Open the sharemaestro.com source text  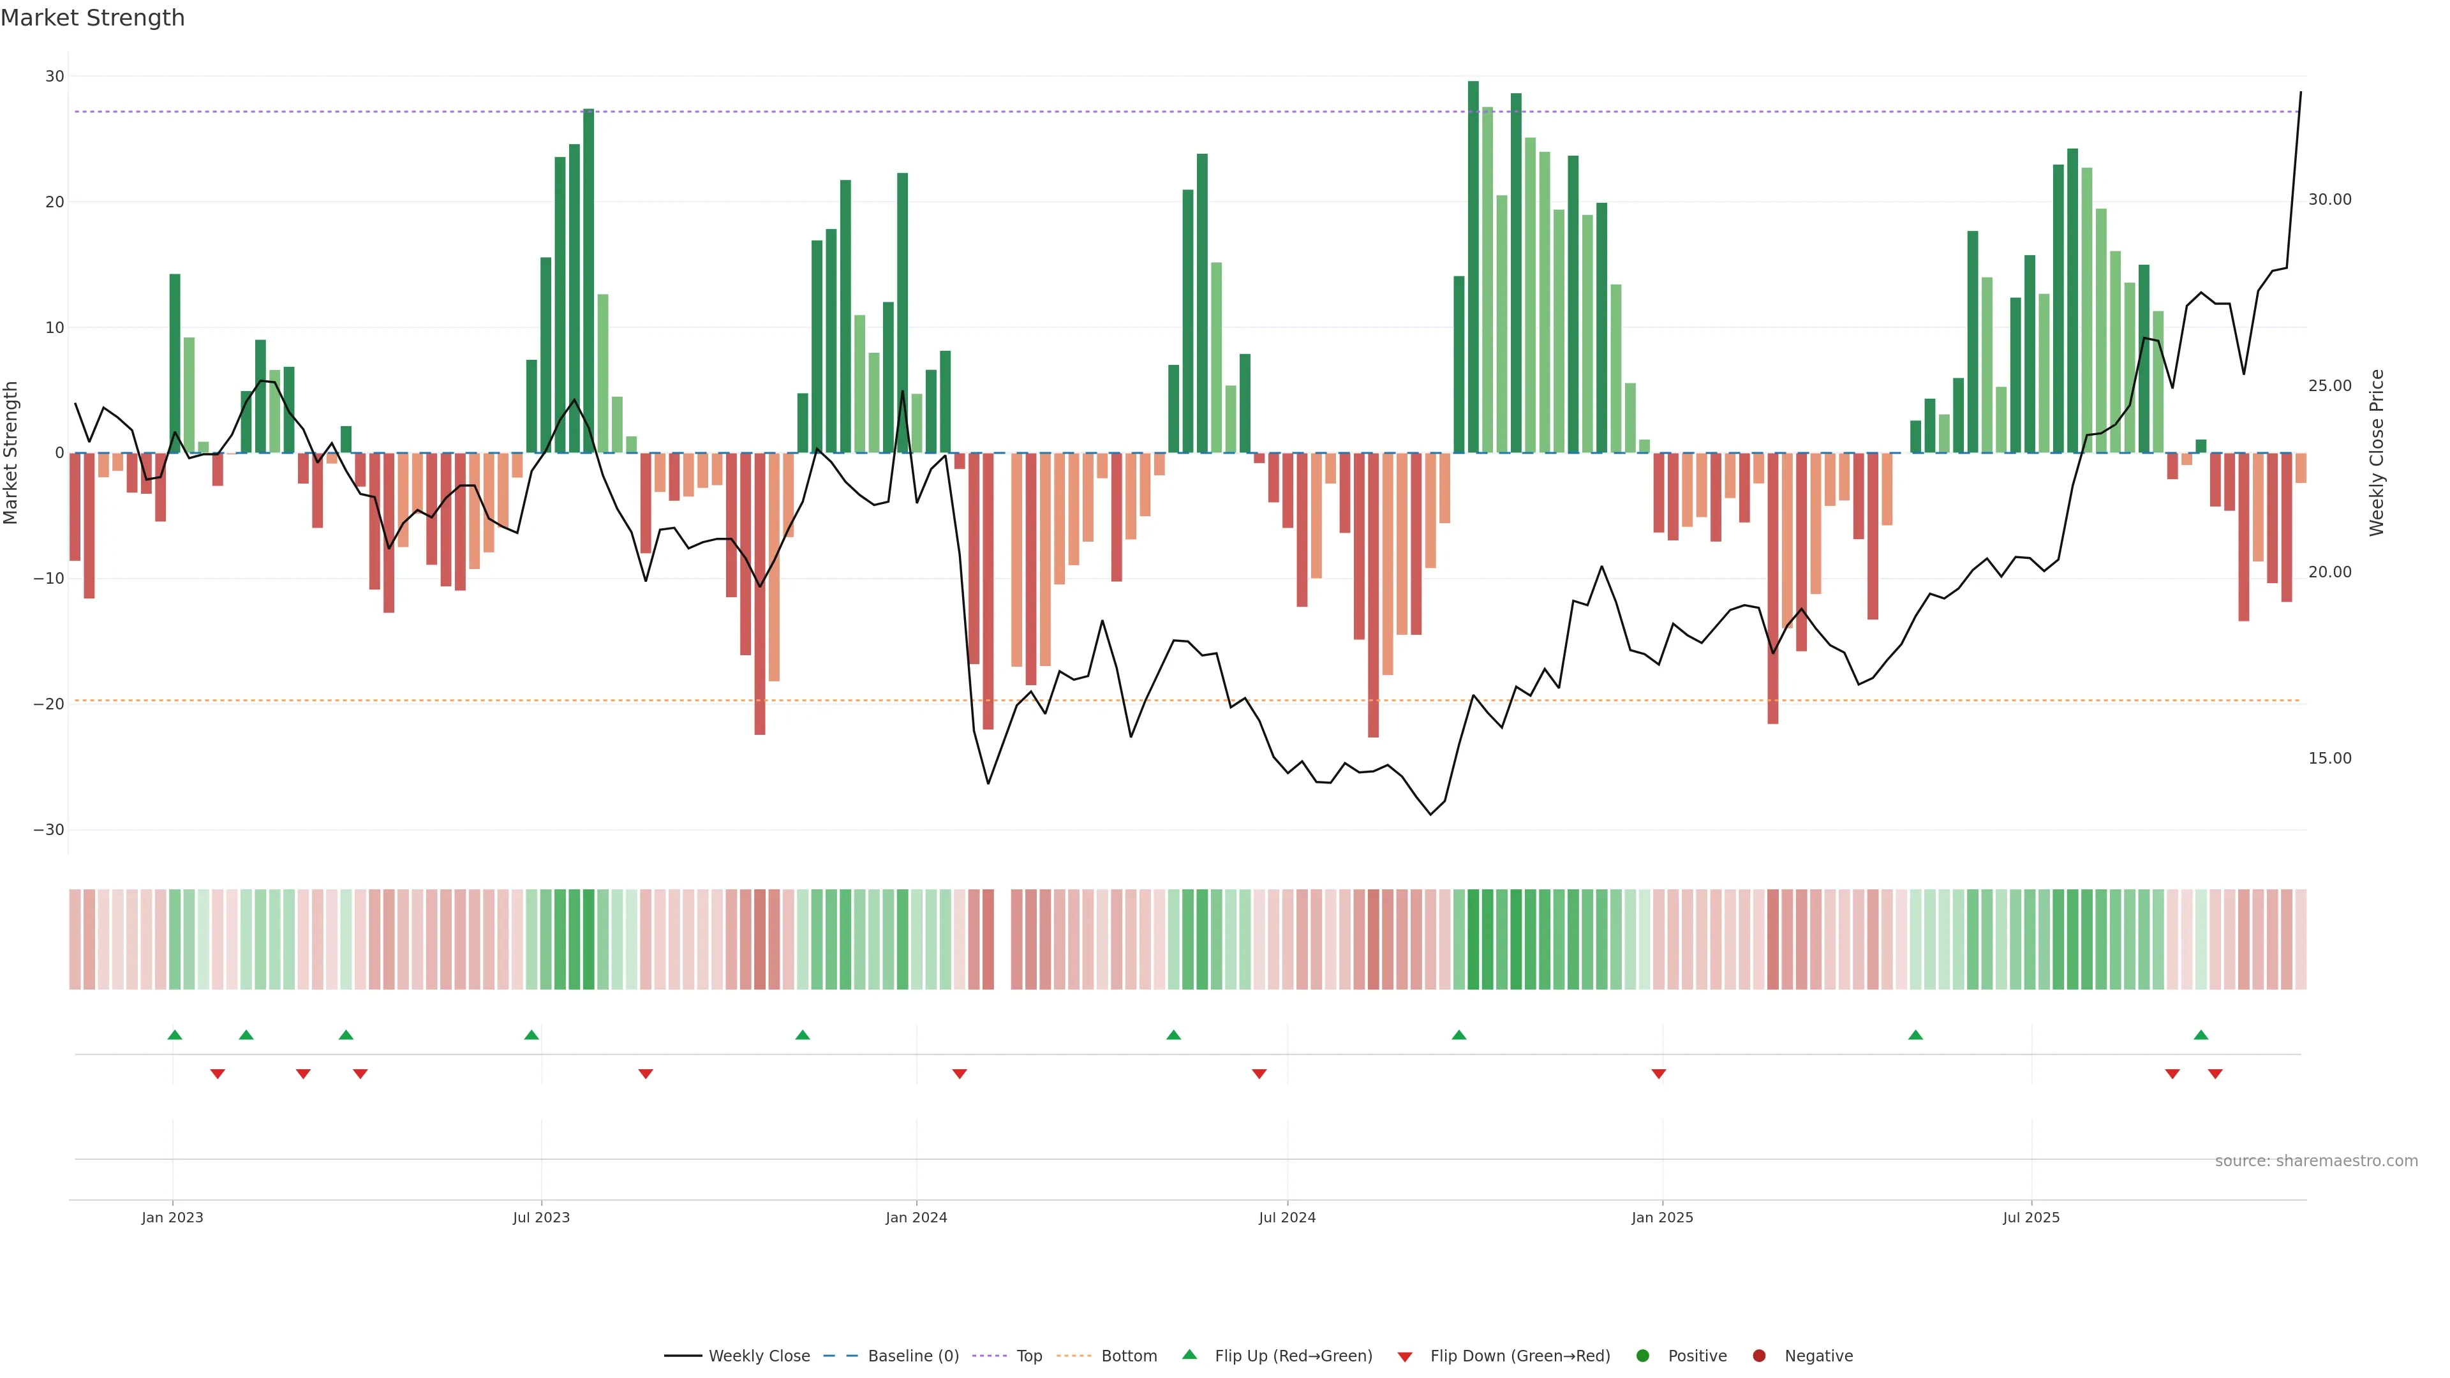tap(2316, 1161)
